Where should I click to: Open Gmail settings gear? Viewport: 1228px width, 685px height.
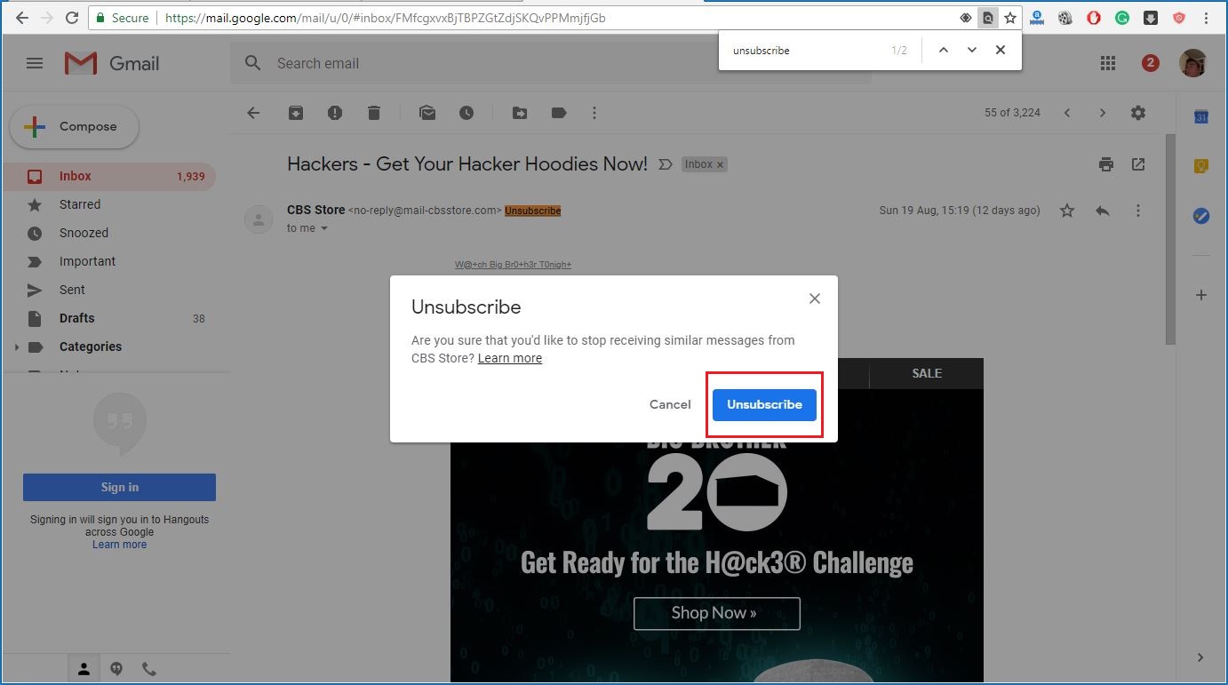[x=1138, y=113]
